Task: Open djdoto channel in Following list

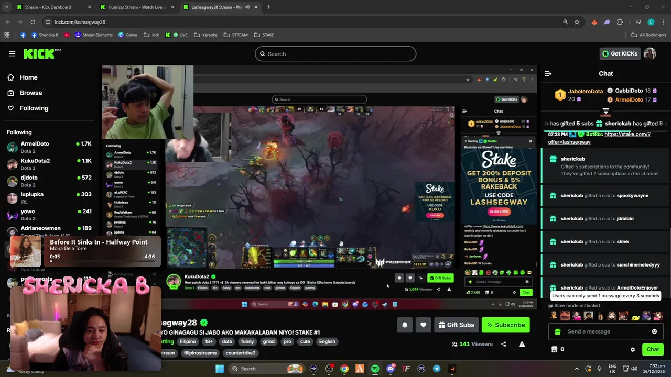Action: coord(49,181)
